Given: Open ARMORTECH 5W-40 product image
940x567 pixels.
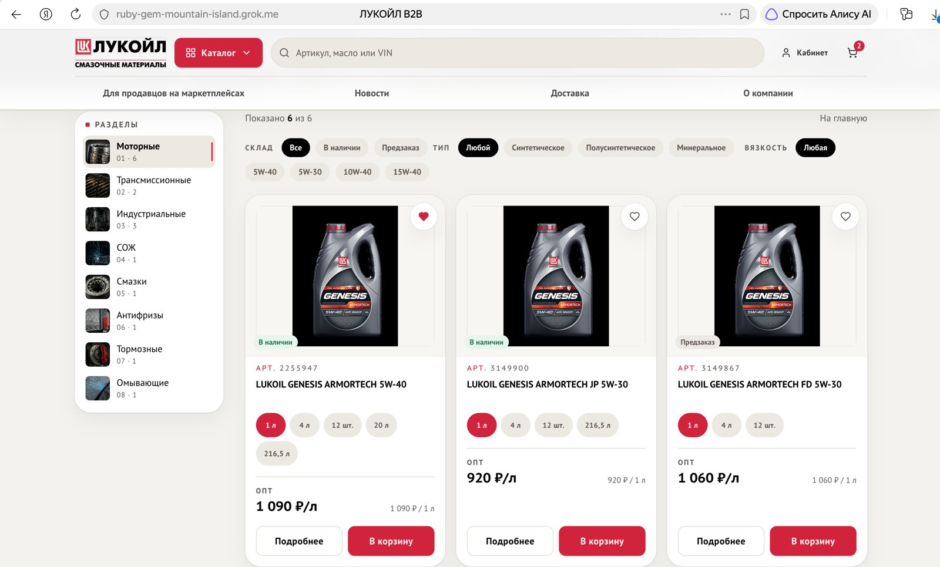Looking at the screenshot, I should pos(345,276).
